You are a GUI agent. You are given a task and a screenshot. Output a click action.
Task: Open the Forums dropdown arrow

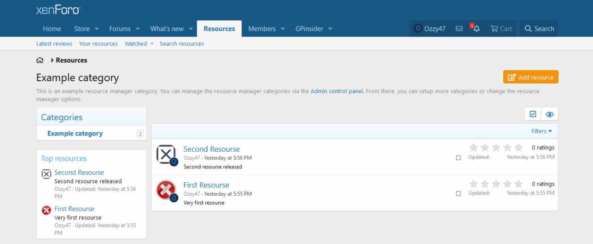tap(138, 29)
